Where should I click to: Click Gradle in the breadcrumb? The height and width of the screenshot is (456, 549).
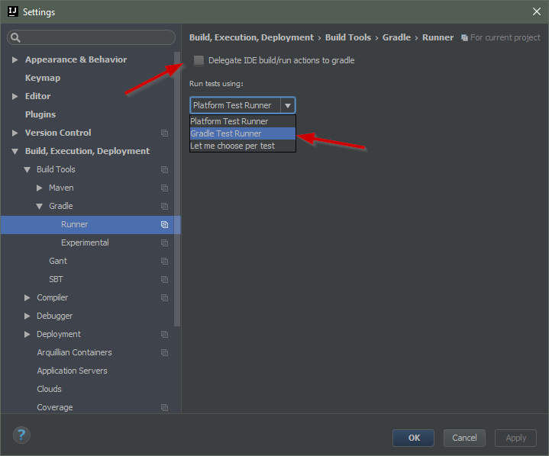(396, 37)
